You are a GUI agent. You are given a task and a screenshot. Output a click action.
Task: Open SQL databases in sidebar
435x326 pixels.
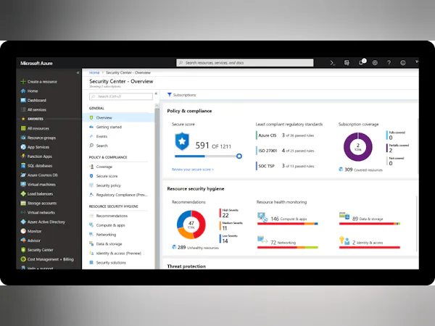pyautogui.click(x=36, y=166)
